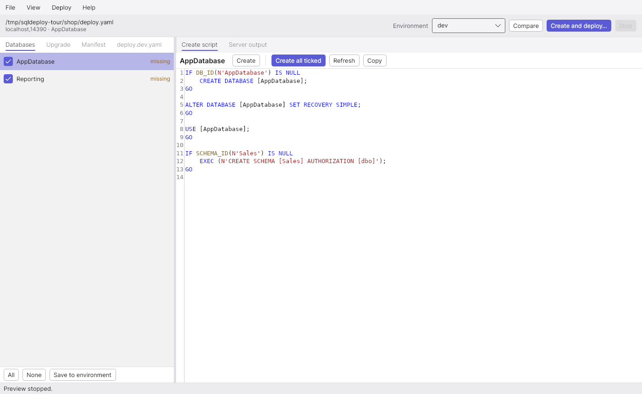This screenshot has width=642, height=394.
Task: Click the All button
Action: [11, 375]
